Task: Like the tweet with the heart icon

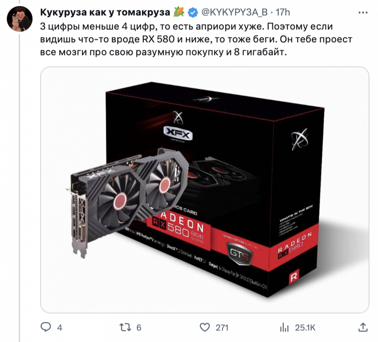Action: pos(205,327)
